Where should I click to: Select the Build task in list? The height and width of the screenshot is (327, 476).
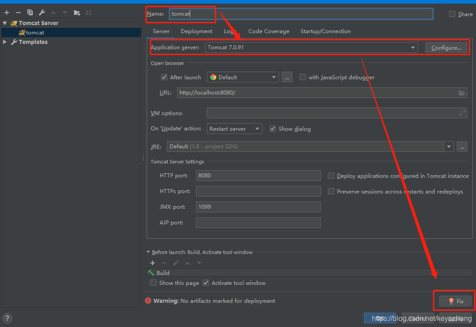click(x=310, y=273)
